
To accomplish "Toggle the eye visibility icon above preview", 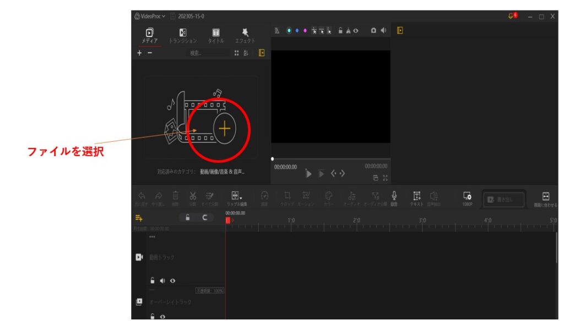I will 356,31.
